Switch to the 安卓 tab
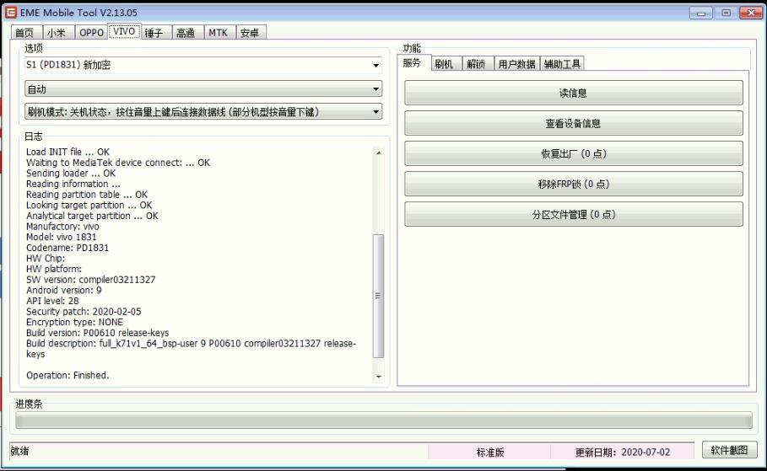Viewport: 767px width, 471px height. [x=251, y=33]
